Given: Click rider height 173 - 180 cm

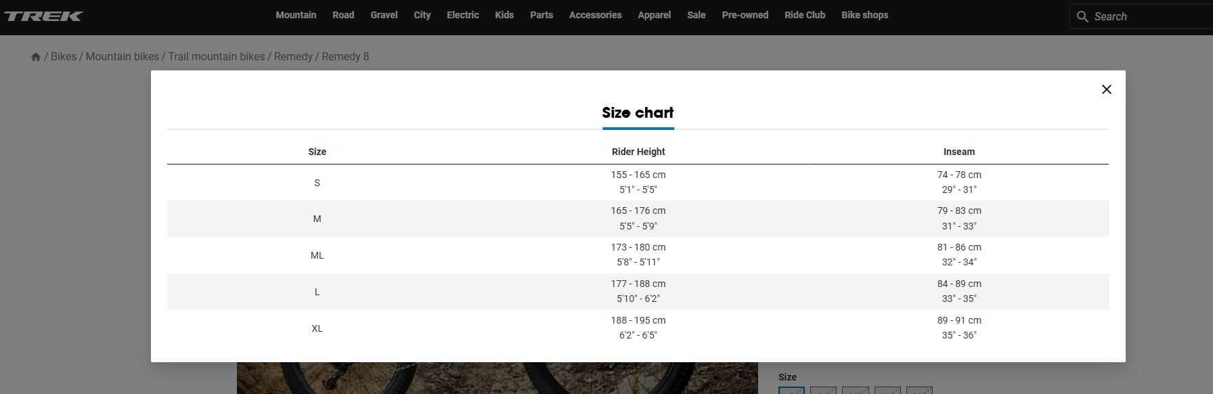Looking at the screenshot, I should tap(638, 247).
